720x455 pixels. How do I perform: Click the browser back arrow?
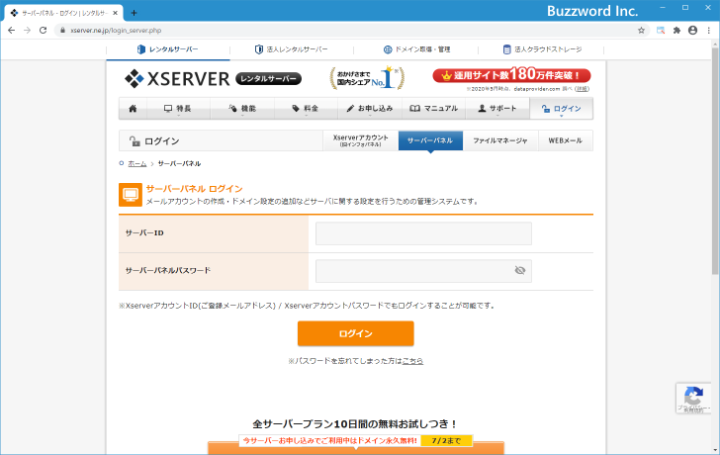pyautogui.click(x=12, y=31)
